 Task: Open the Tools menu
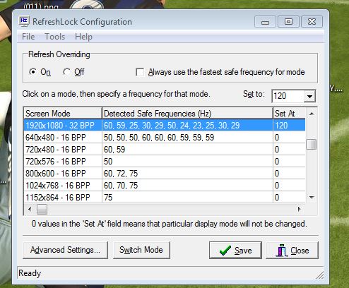point(55,37)
